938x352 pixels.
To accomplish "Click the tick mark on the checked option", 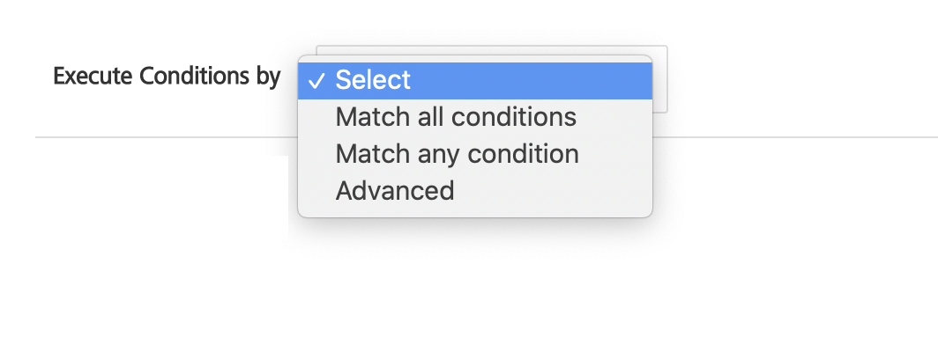I will tap(315, 81).
